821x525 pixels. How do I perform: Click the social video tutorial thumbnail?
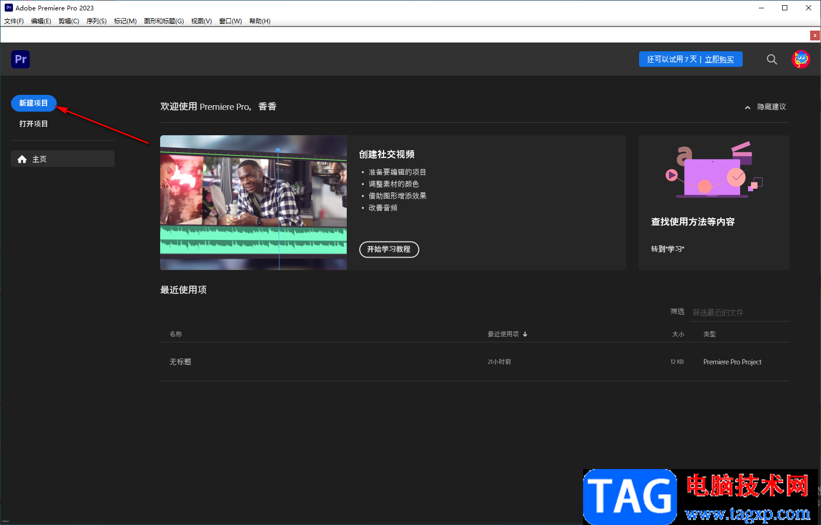[x=253, y=203]
